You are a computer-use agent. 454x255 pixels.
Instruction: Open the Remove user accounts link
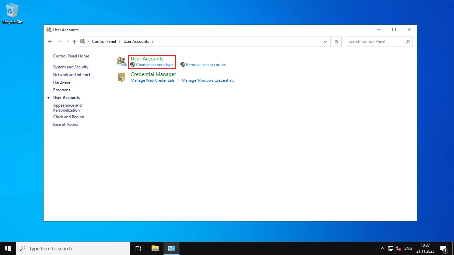click(206, 65)
